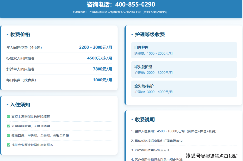Click the text 覆盖自理、半失能、全失能、失智全阶段
The image size is (243, 161).
(40, 136)
